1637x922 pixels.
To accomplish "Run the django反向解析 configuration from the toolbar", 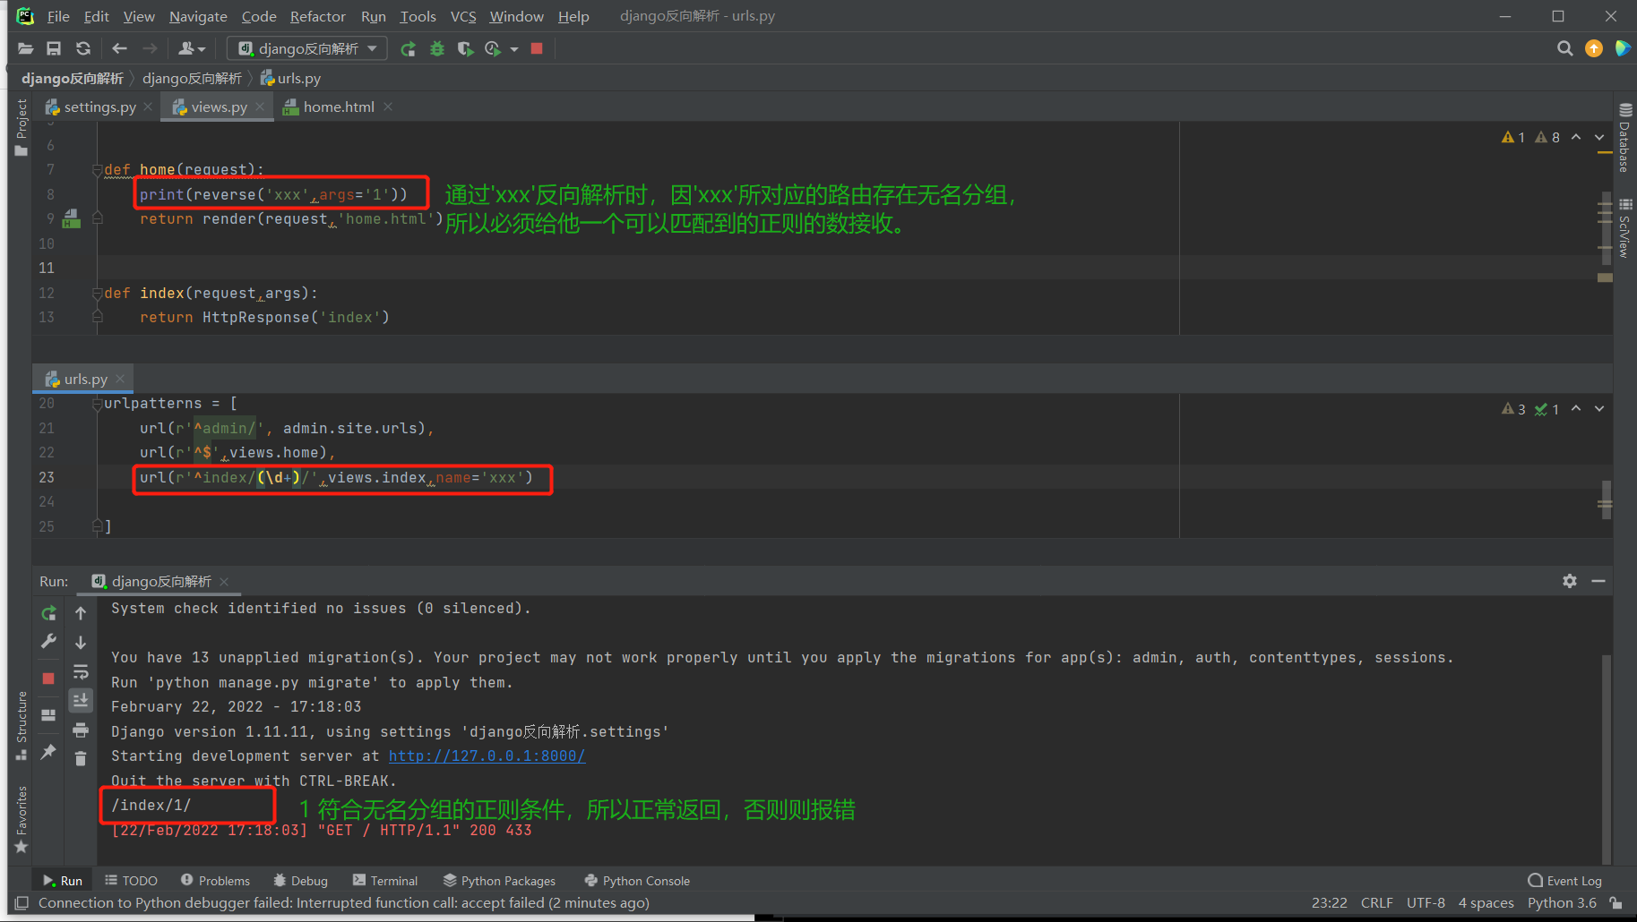I will coord(409,48).
